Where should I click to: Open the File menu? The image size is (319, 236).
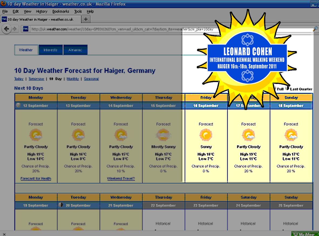(5, 11)
